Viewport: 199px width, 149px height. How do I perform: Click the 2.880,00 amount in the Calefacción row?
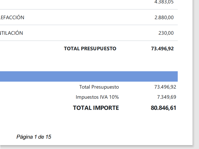[164, 18]
